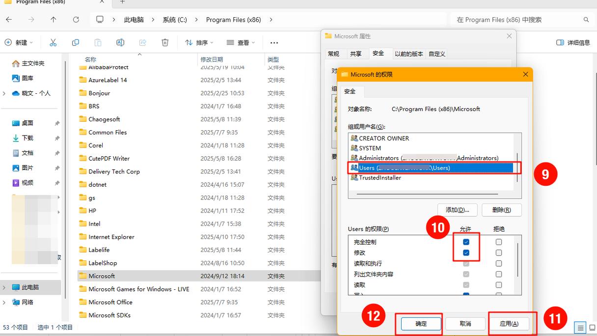This screenshot has width=597, height=336.
Task: Expand the 排序 dropdown
Action: [x=198, y=42]
